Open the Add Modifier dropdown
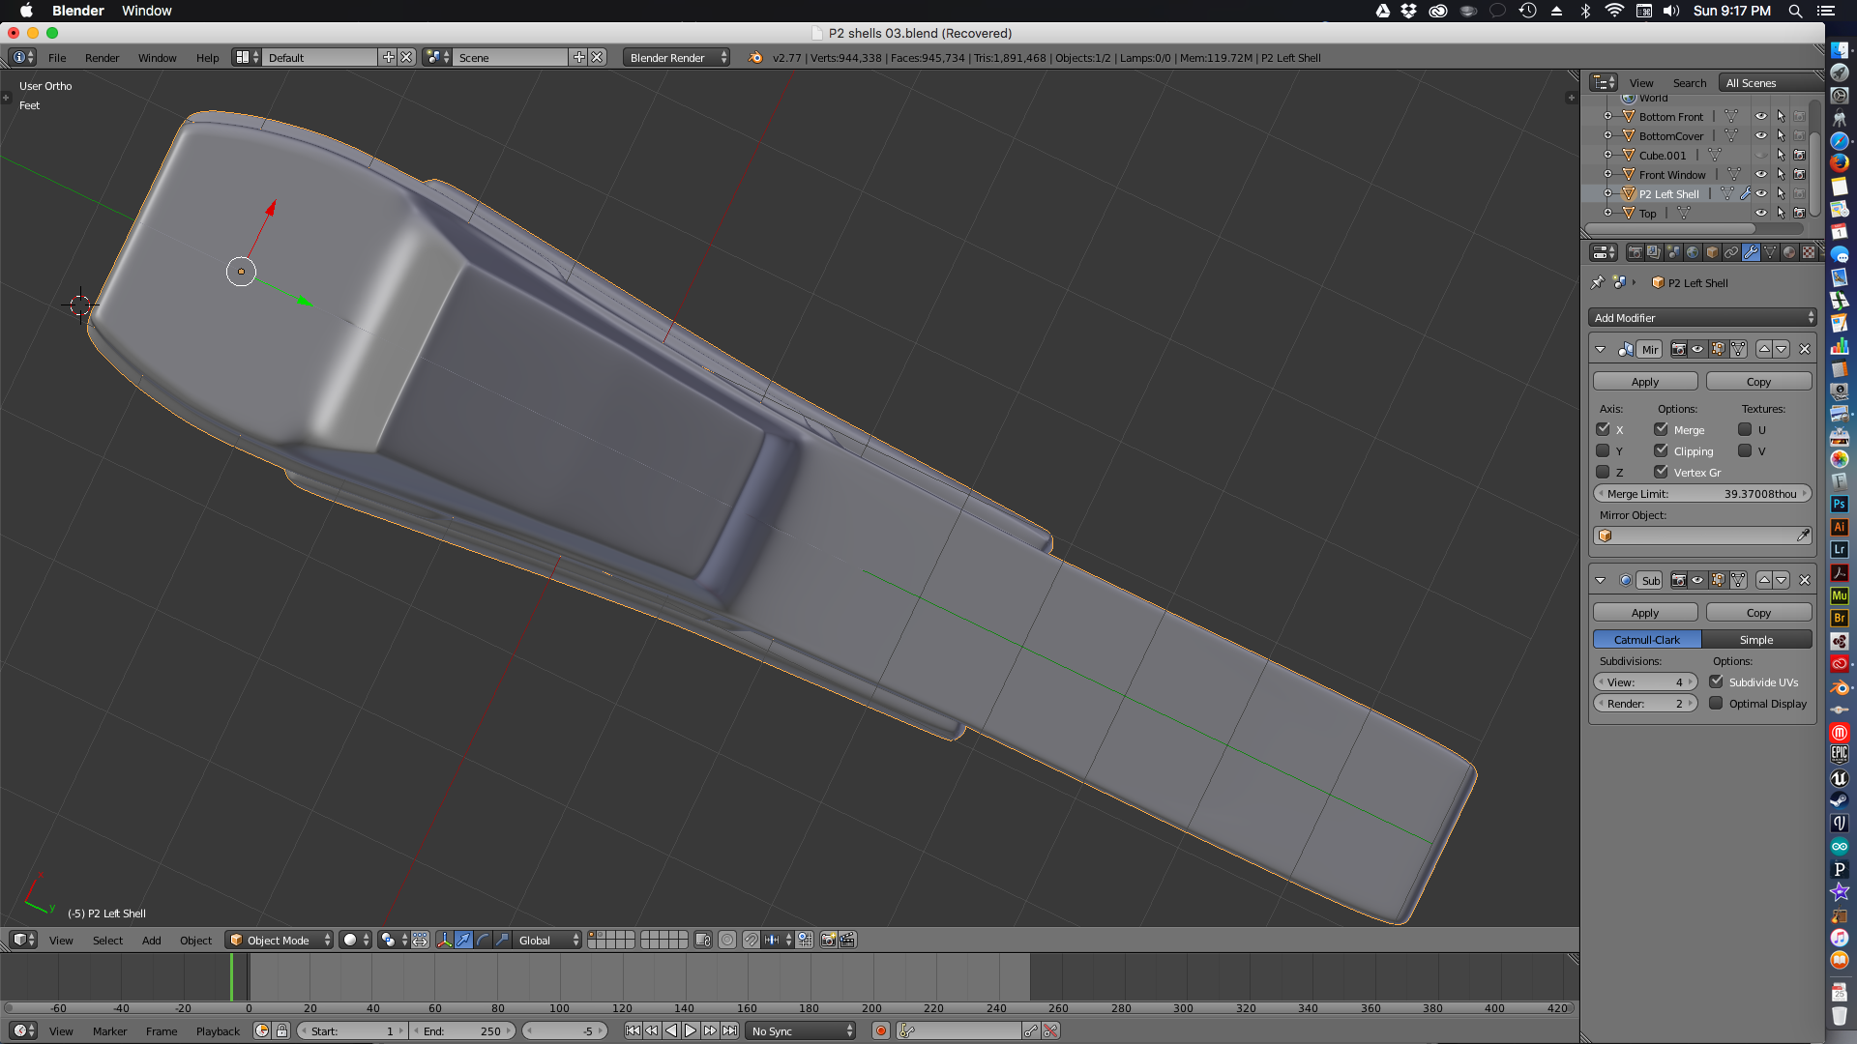1857x1044 pixels. (1702, 317)
